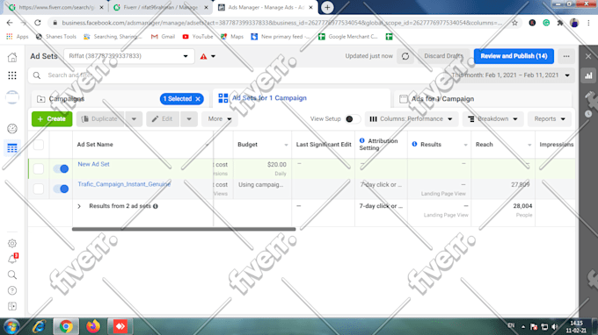Expand Results from 2 ad sets row
Viewport: 598px width, 335px height.
pyautogui.click(x=79, y=206)
